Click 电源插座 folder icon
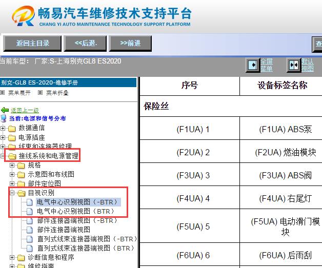This screenshot has width=322, height=268. coord(12,138)
